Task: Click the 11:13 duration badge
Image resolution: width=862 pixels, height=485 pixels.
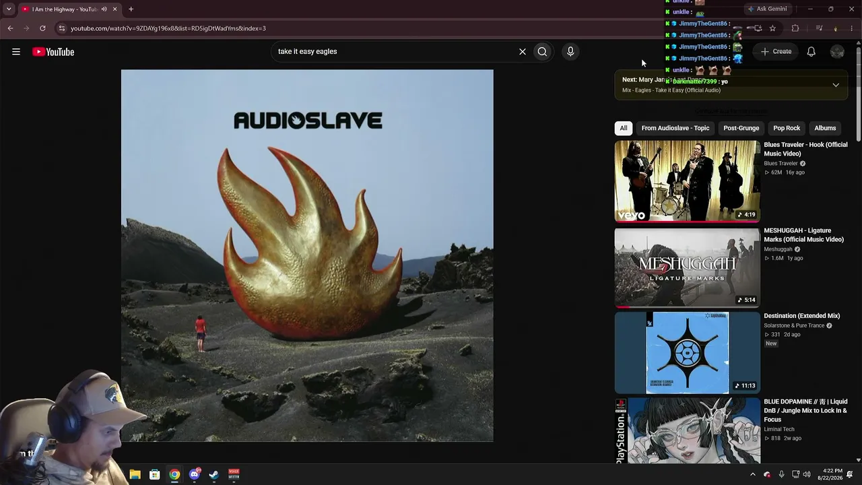Action: click(x=745, y=385)
